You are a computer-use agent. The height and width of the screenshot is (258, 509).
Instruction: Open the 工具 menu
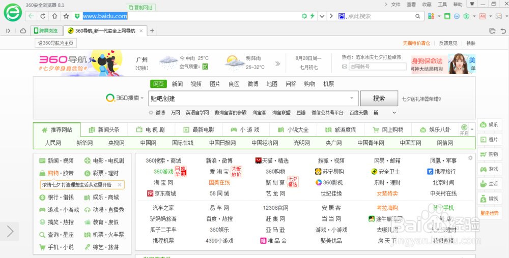(x=442, y=4)
